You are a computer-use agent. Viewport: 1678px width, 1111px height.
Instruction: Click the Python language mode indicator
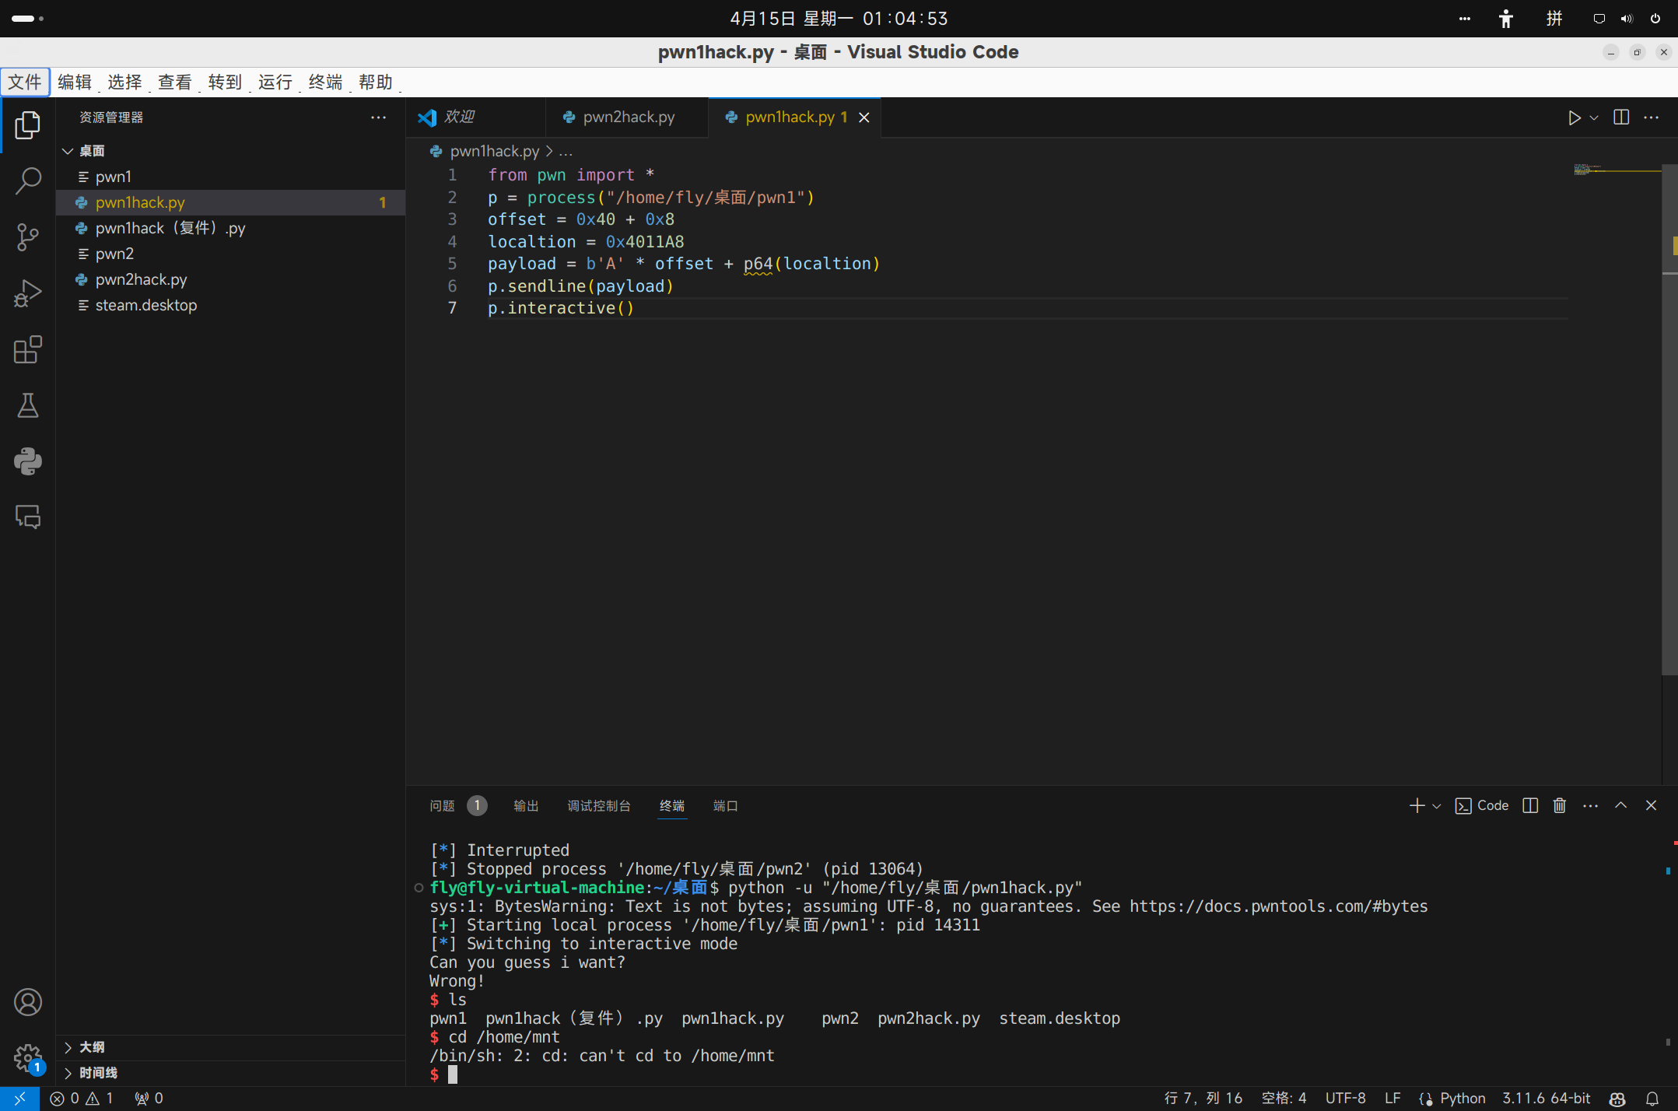1462,1098
